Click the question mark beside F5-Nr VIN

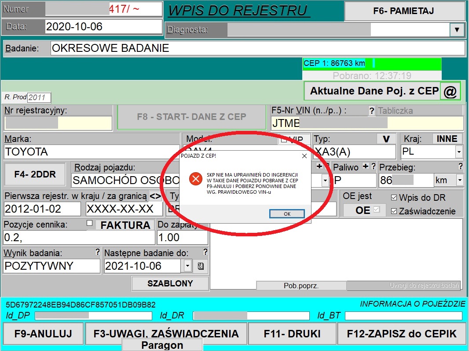pyautogui.click(x=372, y=111)
